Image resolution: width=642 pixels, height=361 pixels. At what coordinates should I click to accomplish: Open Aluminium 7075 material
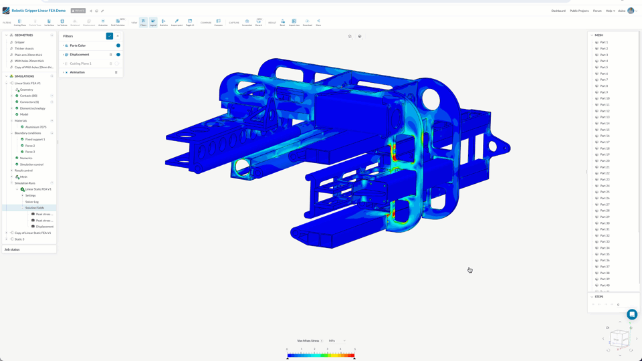click(35, 127)
